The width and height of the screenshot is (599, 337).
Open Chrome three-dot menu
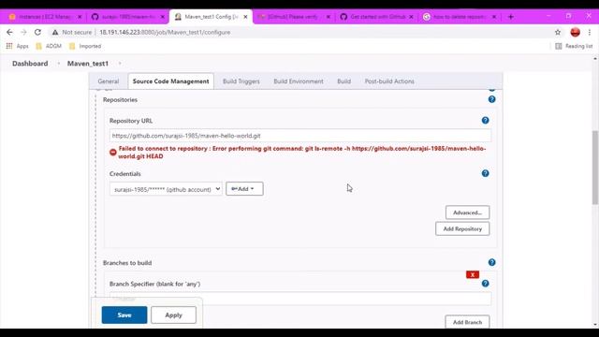click(590, 33)
